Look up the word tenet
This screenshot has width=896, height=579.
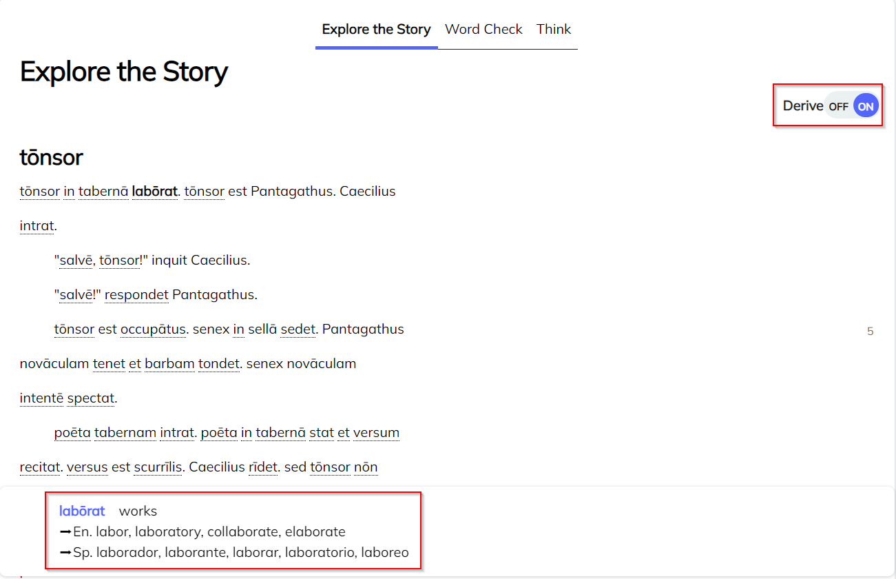(x=109, y=364)
